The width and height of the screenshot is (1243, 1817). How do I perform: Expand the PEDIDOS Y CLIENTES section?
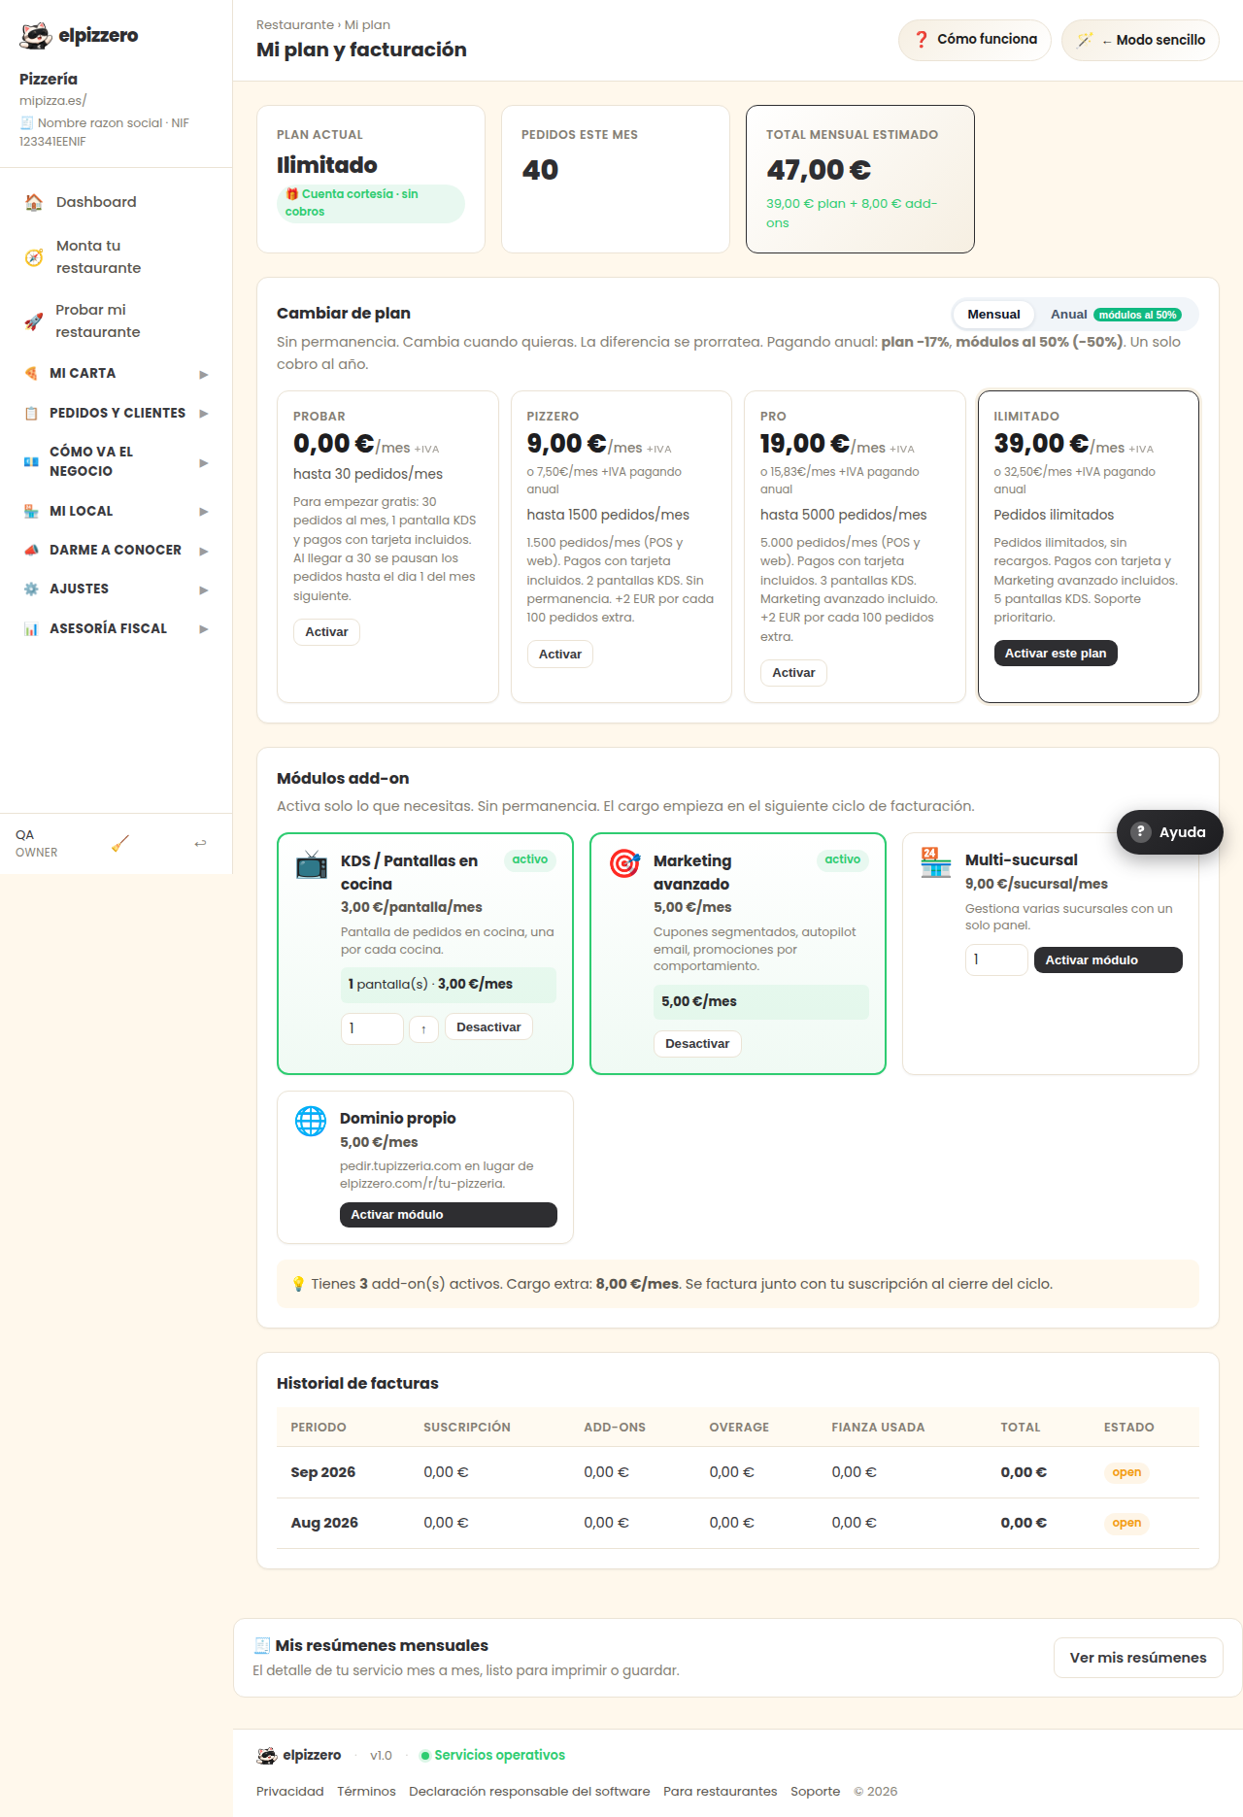coord(117,414)
